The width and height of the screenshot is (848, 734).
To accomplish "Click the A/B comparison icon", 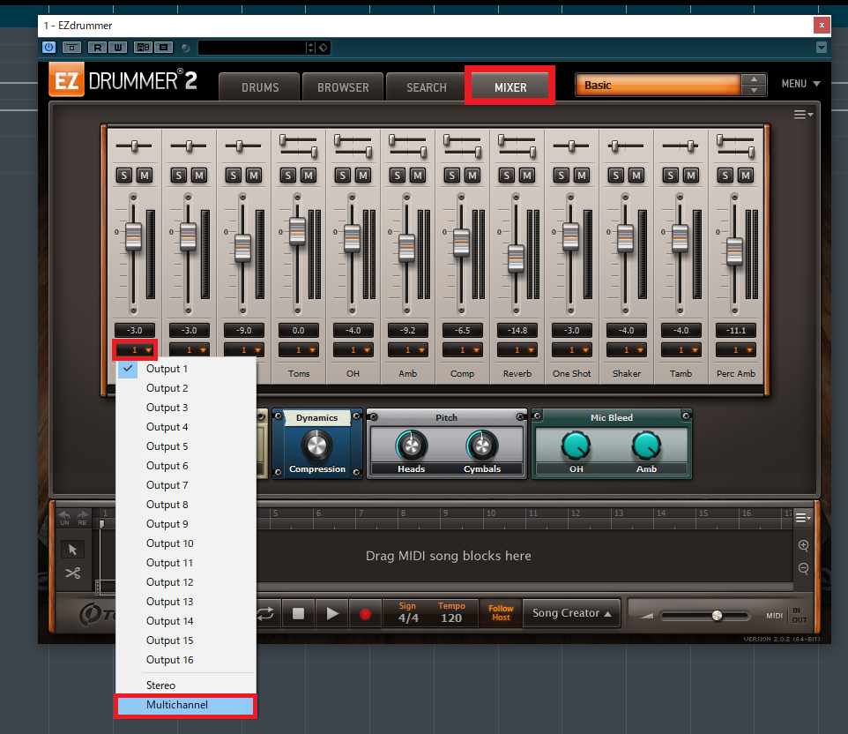I will click(x=144, y=48).
